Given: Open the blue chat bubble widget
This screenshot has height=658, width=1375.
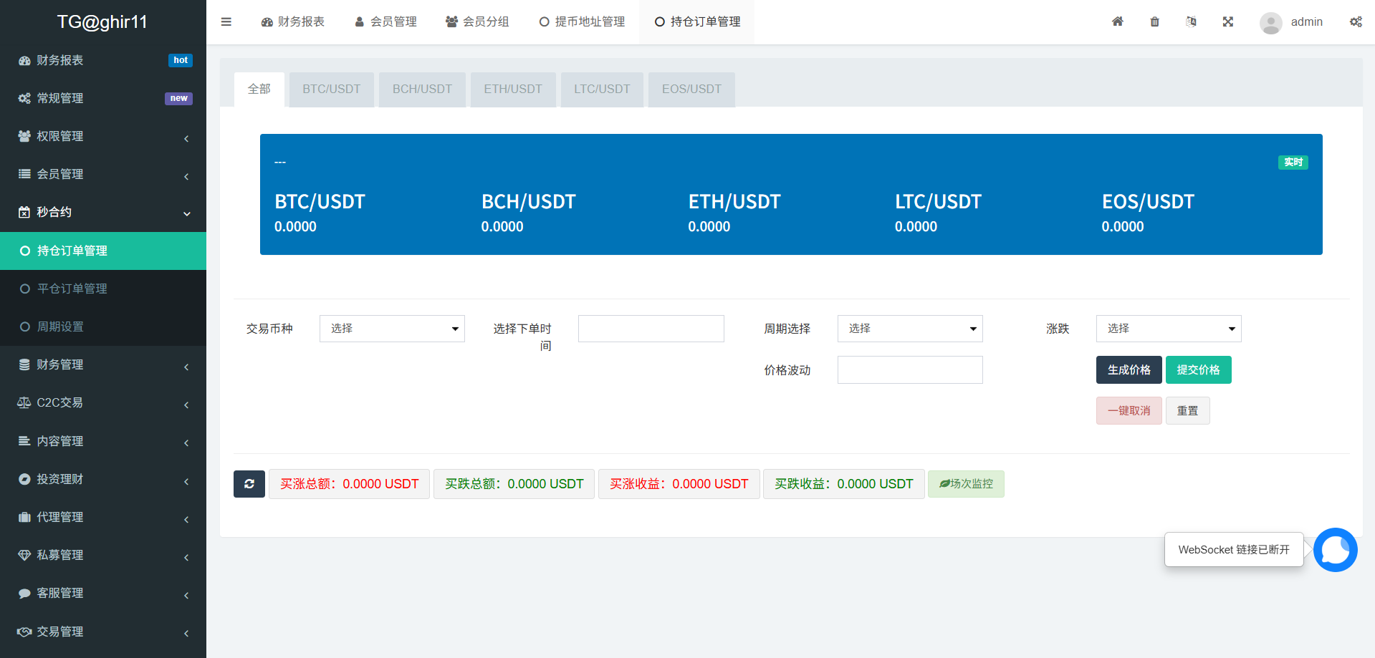Looking at the screenshot, I should (x=1335, y=550).
